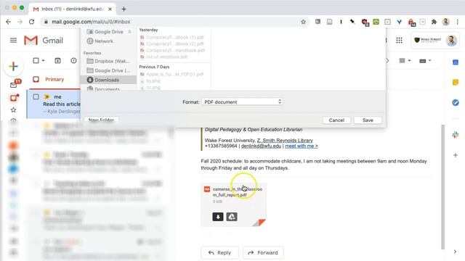The height and width of the screenshot is (261, 465).
Task: Tick the select-all checkbox in the toolbar
Action: [x=36, y=60]
